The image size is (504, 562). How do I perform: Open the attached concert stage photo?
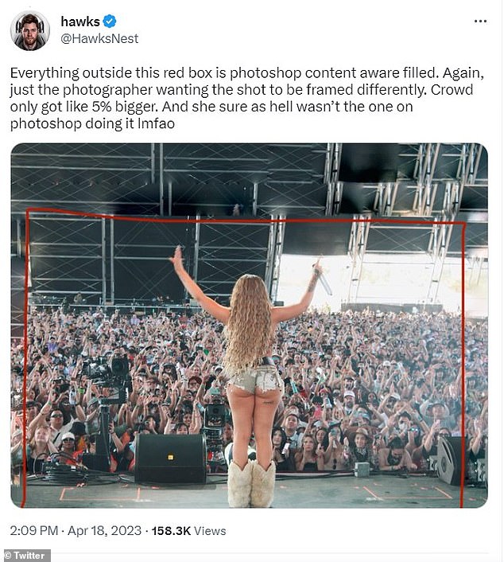[249, 326]
